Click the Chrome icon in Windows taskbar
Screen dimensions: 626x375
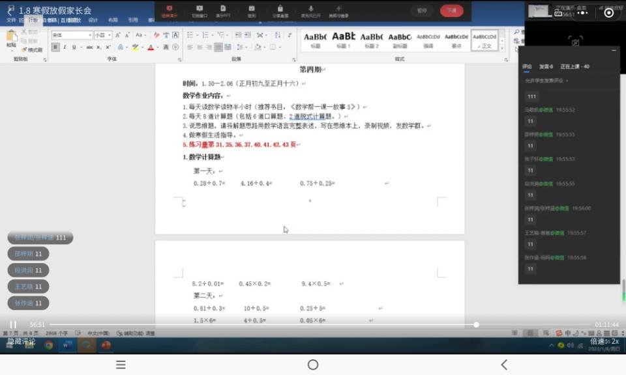(x=49, y=345)
